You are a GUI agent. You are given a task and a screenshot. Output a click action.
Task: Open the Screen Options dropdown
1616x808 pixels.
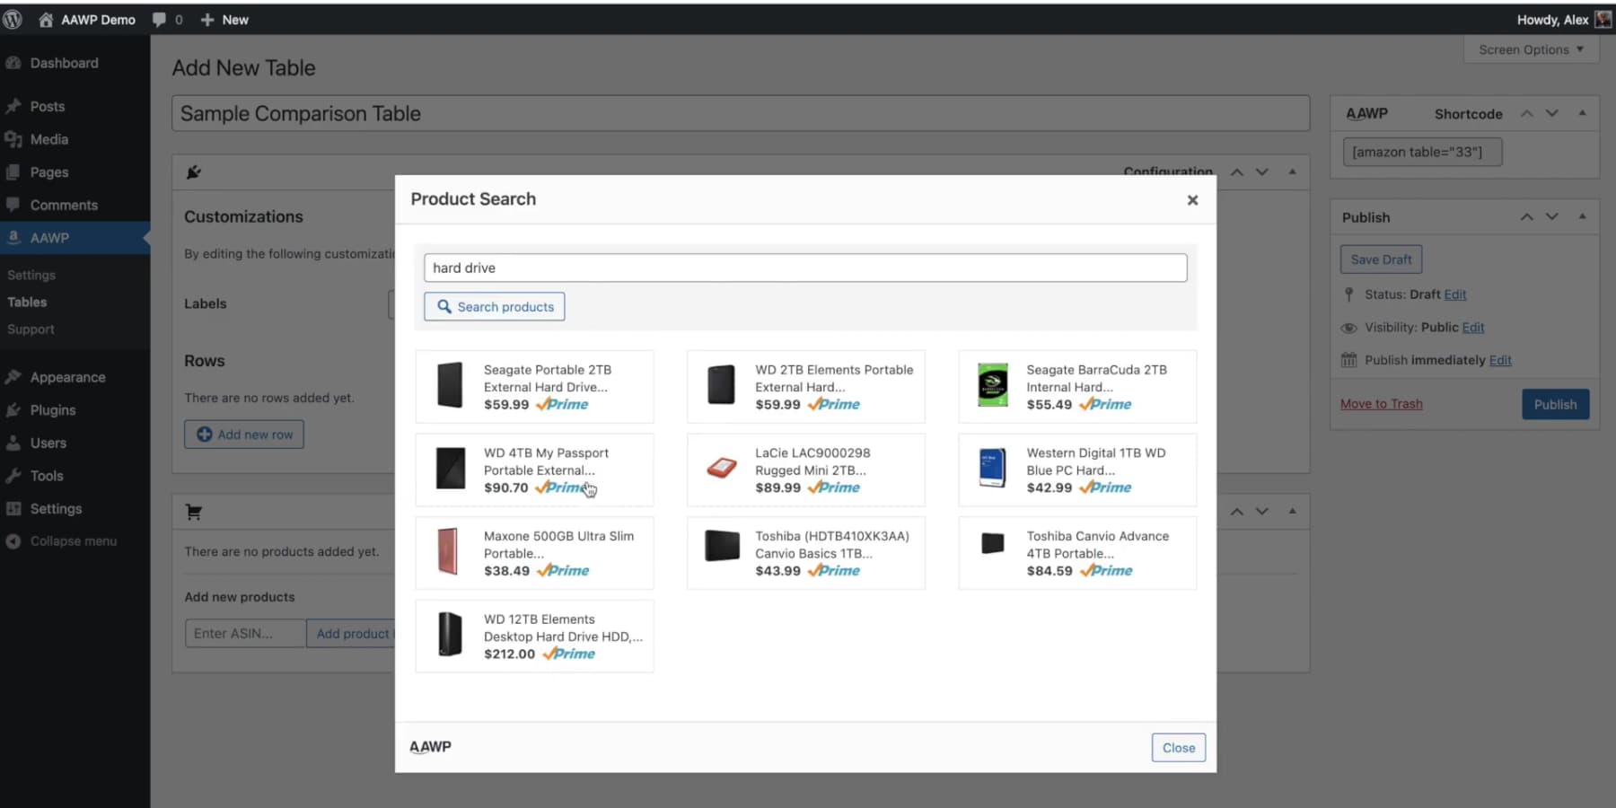click(1529, 49)
